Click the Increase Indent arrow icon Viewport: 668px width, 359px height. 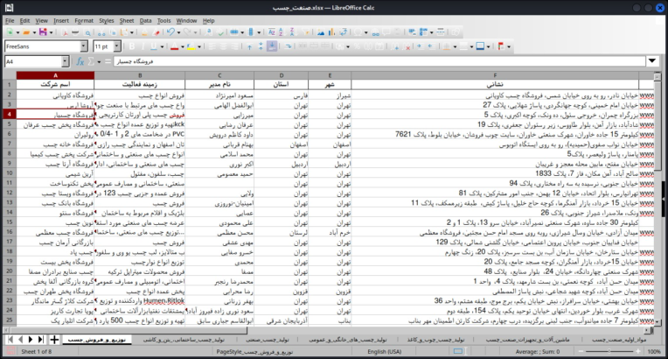click(420, 46)
